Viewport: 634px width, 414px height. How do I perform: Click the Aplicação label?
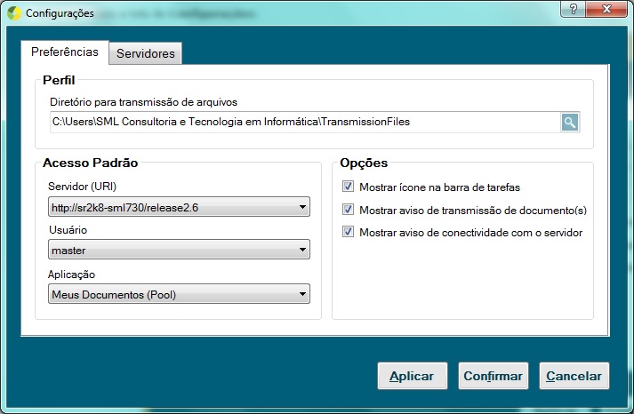pos(71,275)
